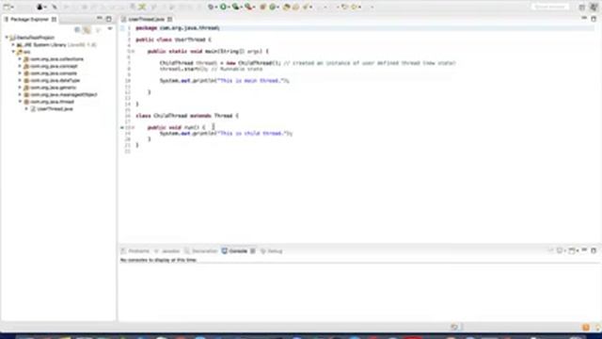Click 'package com.org.java.thread' line
602x339 pixels.
coord(178,27)
